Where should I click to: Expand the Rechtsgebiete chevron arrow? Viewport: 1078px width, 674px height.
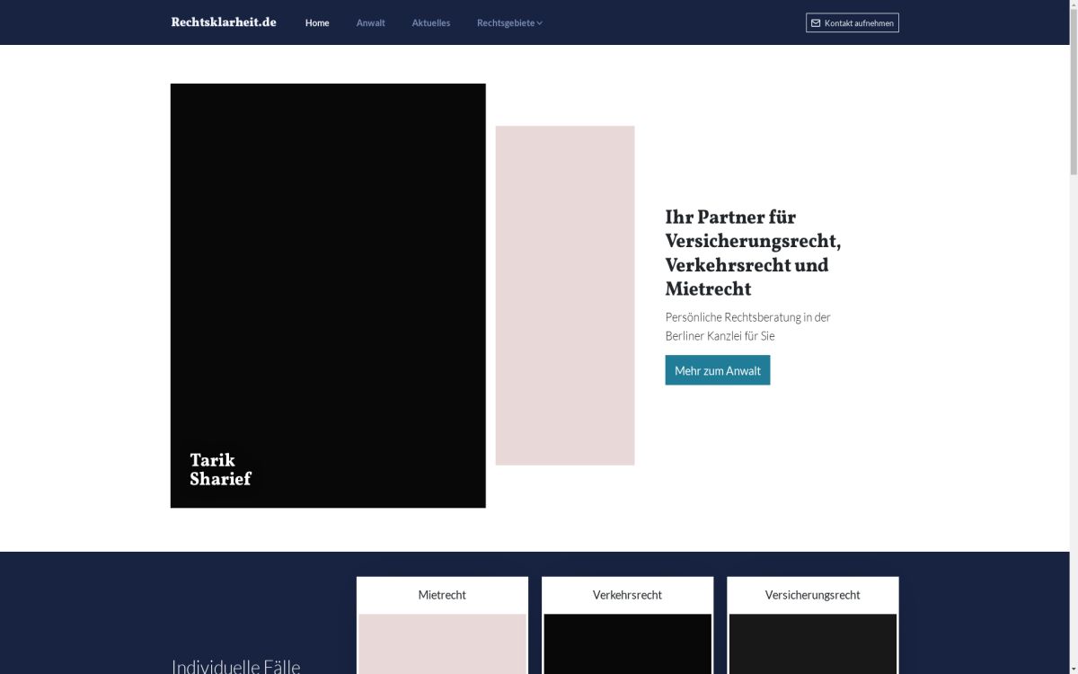click(x=540, y=23)
